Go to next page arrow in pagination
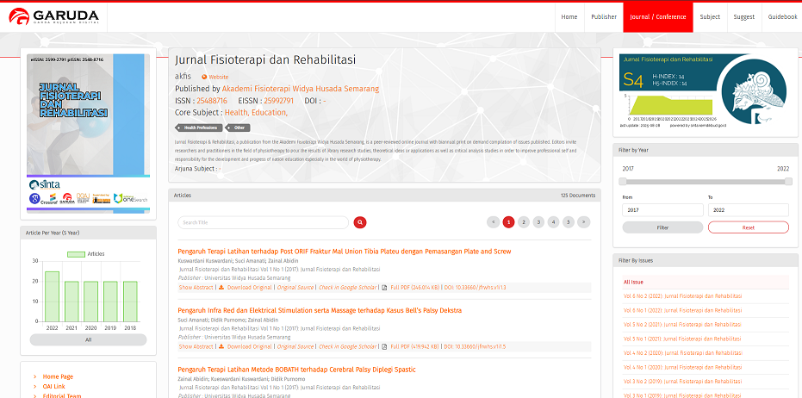The image size is (802, 398). [583, 222]
